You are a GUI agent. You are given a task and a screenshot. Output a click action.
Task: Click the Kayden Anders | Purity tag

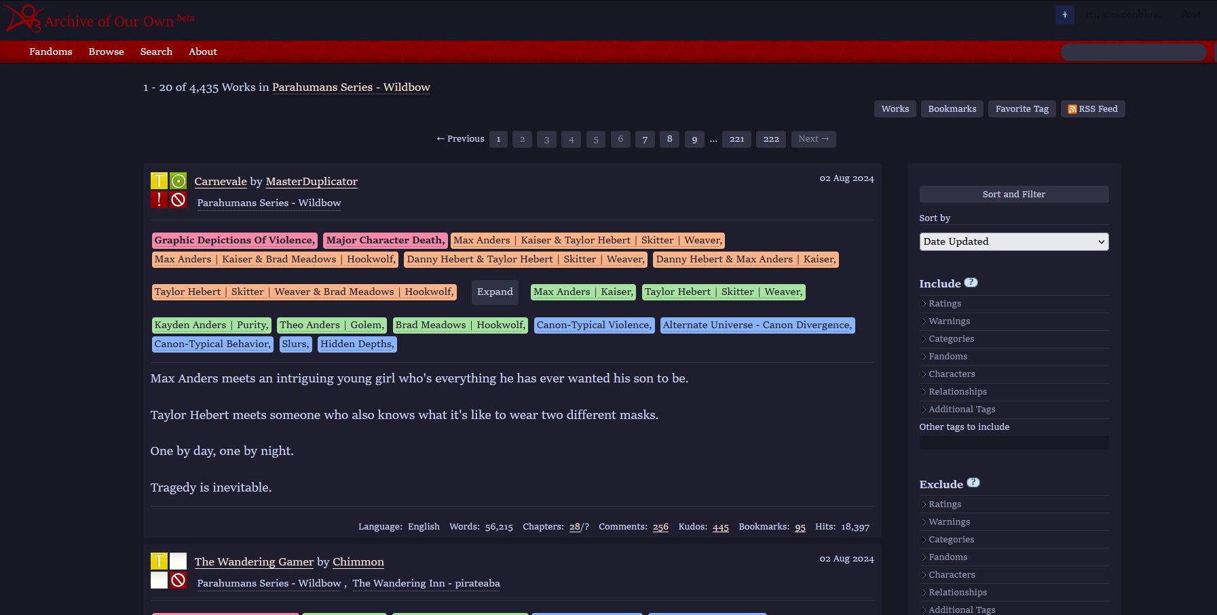coord(212,325)
